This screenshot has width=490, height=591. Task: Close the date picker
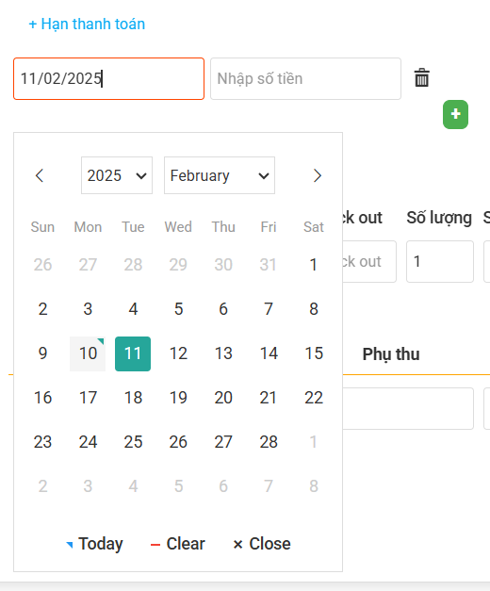pos(262,544)
